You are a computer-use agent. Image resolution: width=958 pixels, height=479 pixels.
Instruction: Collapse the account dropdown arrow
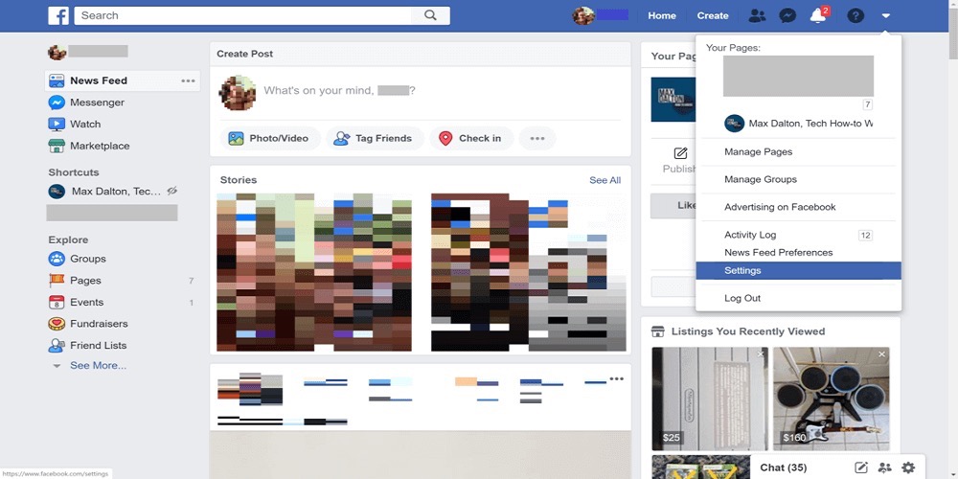(886, 16)
